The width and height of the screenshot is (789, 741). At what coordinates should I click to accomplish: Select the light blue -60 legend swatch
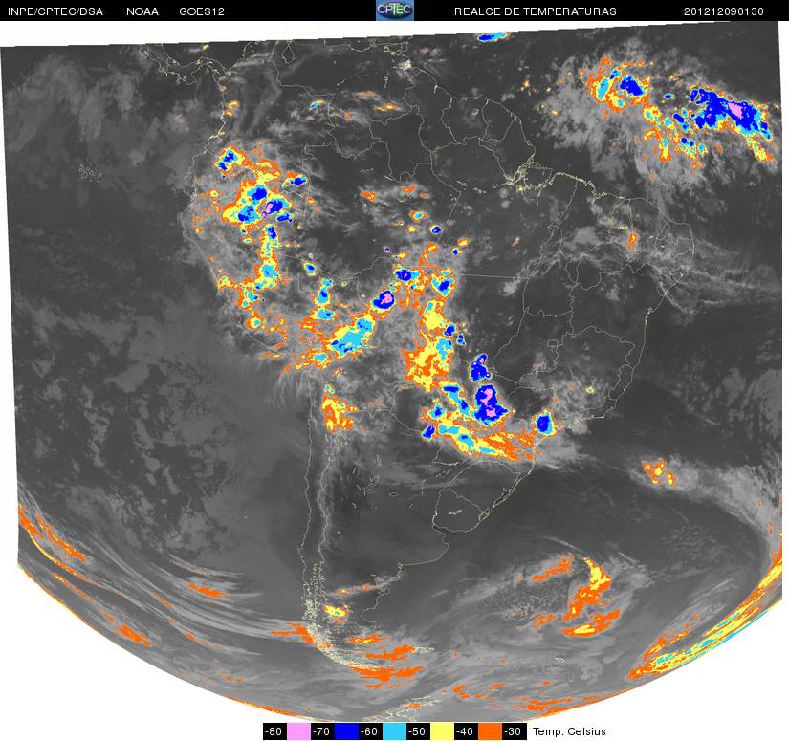point(394,731)
